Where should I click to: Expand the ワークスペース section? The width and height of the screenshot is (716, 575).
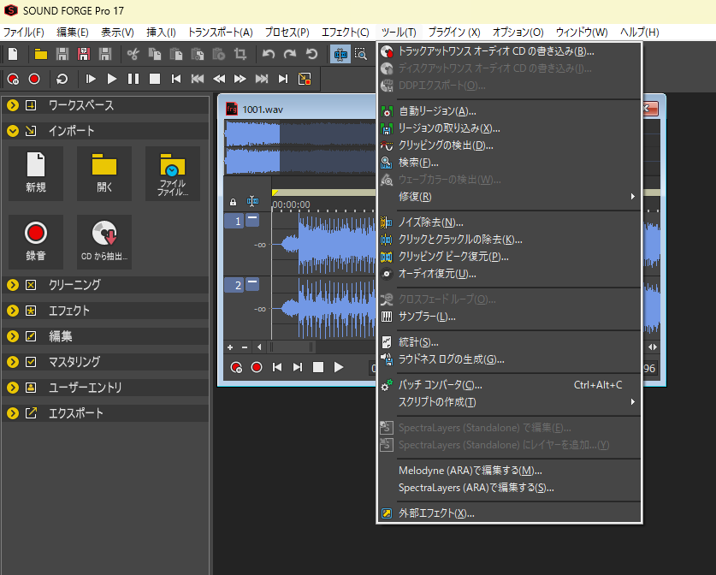click(13, 105)
